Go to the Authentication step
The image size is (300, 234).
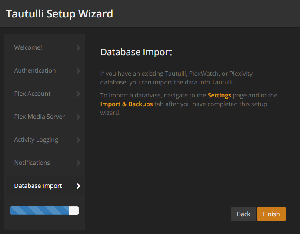pos(45,70)
